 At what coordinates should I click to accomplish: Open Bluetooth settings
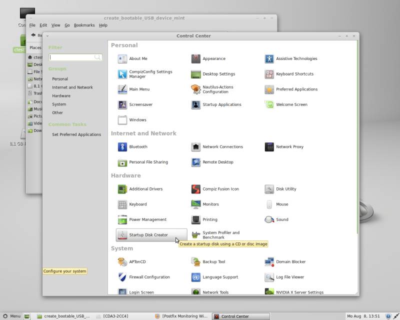132,147
